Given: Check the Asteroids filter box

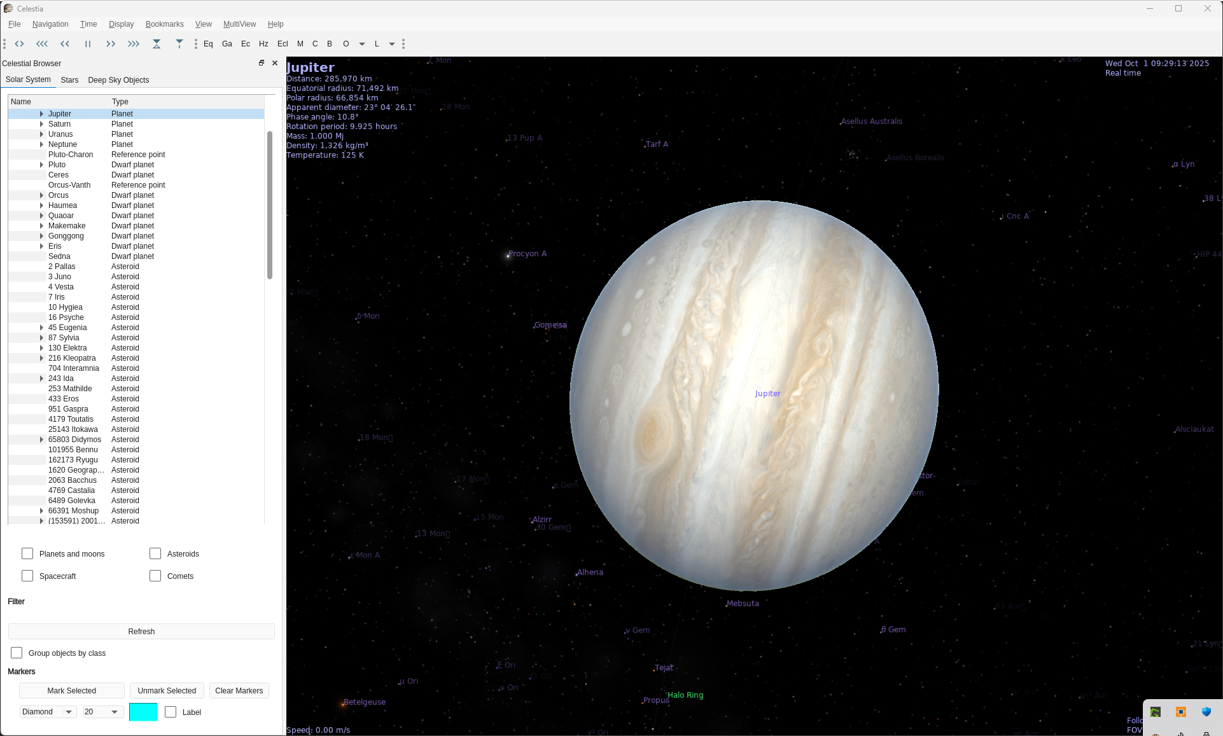Looking at the screenshot, I should [x=155, y=553].
